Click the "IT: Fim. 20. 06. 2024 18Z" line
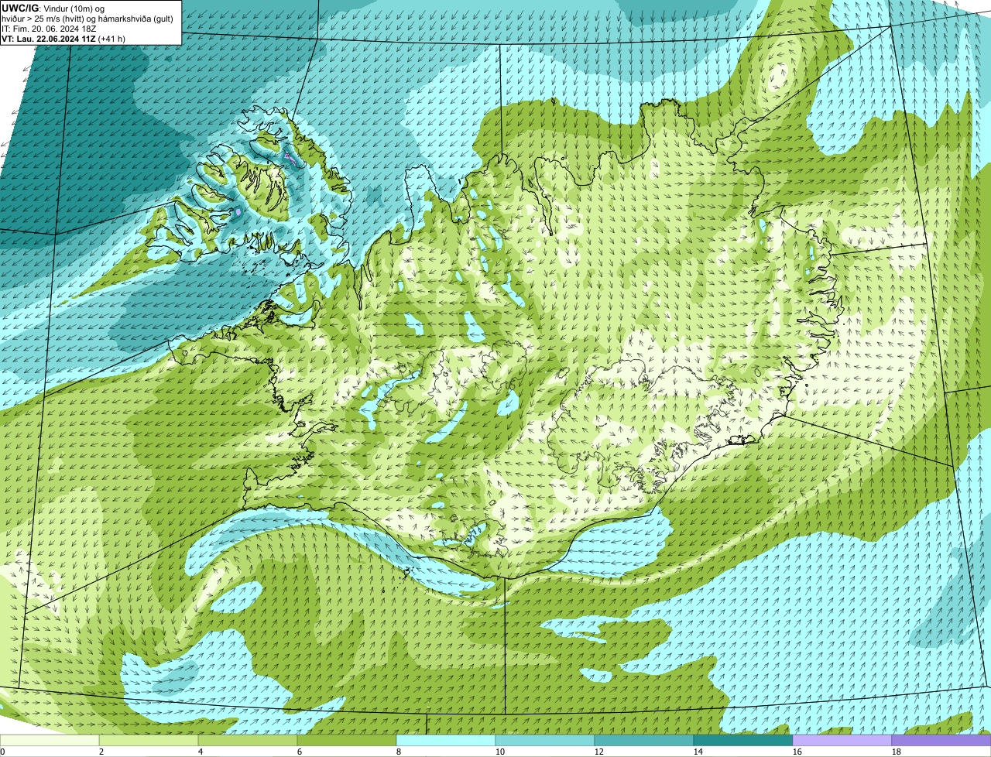Viewport: 991px width, 757px height. (49, 28)
